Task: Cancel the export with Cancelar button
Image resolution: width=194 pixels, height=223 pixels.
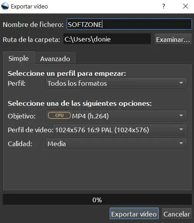Action: (177, 214)
